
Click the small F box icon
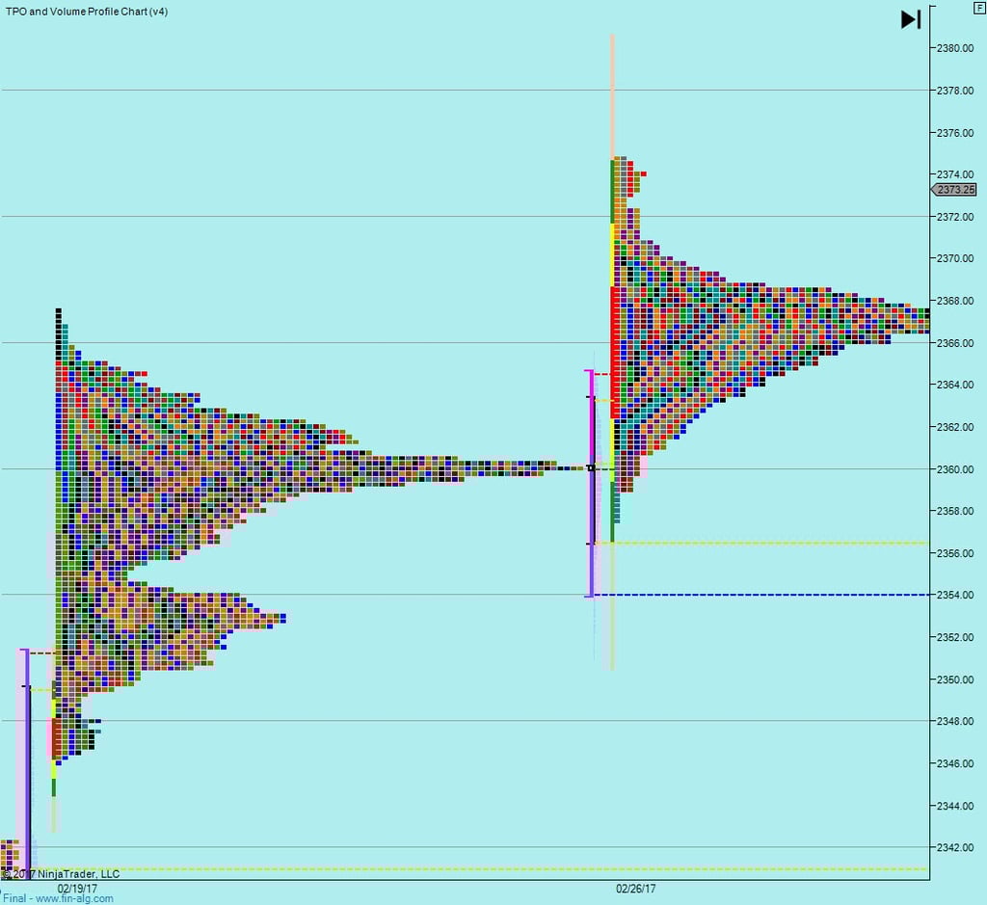[979, 7]
